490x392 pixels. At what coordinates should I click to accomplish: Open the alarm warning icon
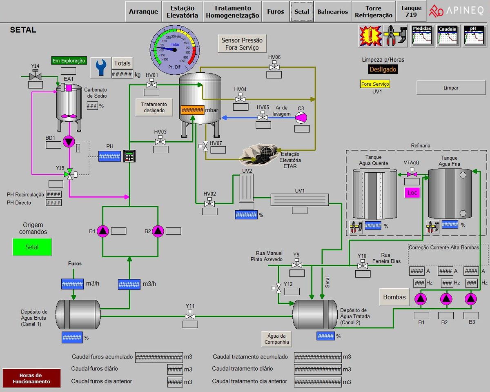coord(370,36)
